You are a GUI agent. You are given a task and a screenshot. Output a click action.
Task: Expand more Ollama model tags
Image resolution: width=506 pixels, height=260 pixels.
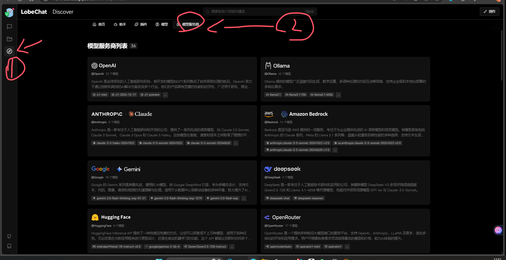click(x=338, y=95)
